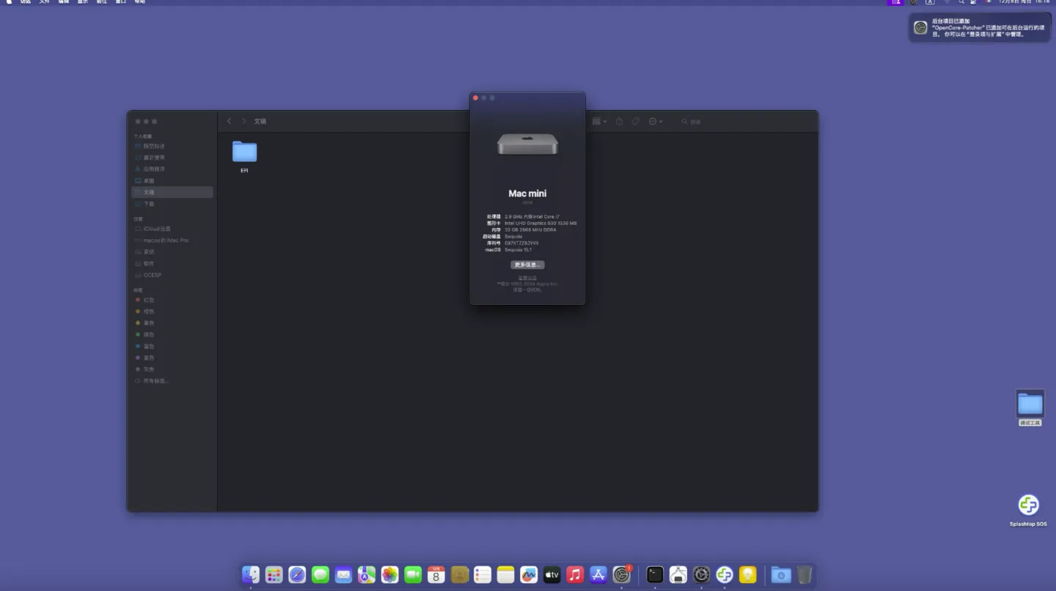
Task: Open the Apple menu in menu bar
Action: 10,2
